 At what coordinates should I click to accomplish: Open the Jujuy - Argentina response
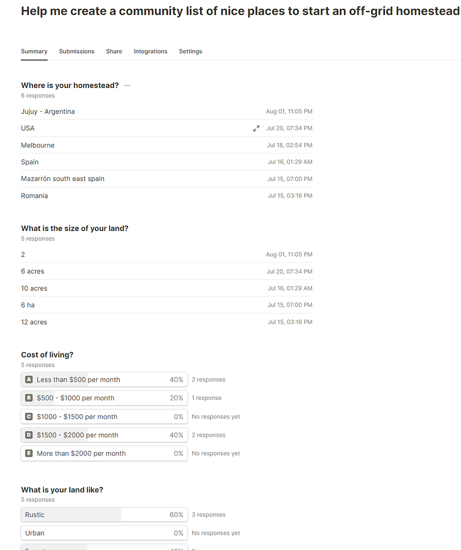[48, 112]
